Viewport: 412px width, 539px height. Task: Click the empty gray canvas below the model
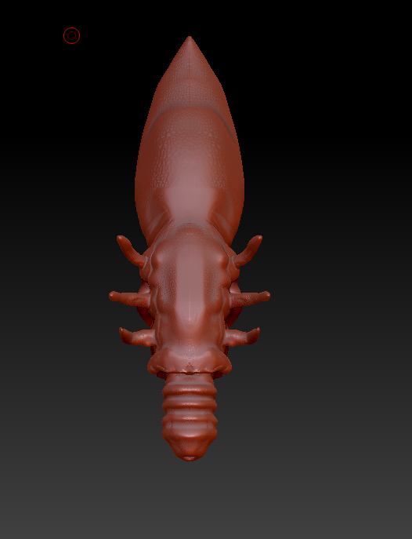coord(206,502)
